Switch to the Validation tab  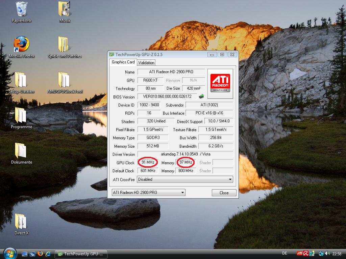146,62
